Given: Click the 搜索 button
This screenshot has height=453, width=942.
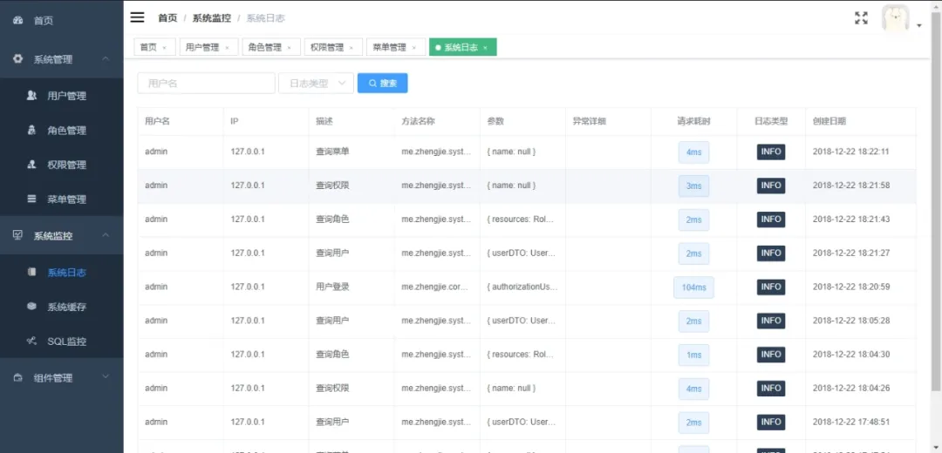Looking at the screenshot, I should (382, 84).
